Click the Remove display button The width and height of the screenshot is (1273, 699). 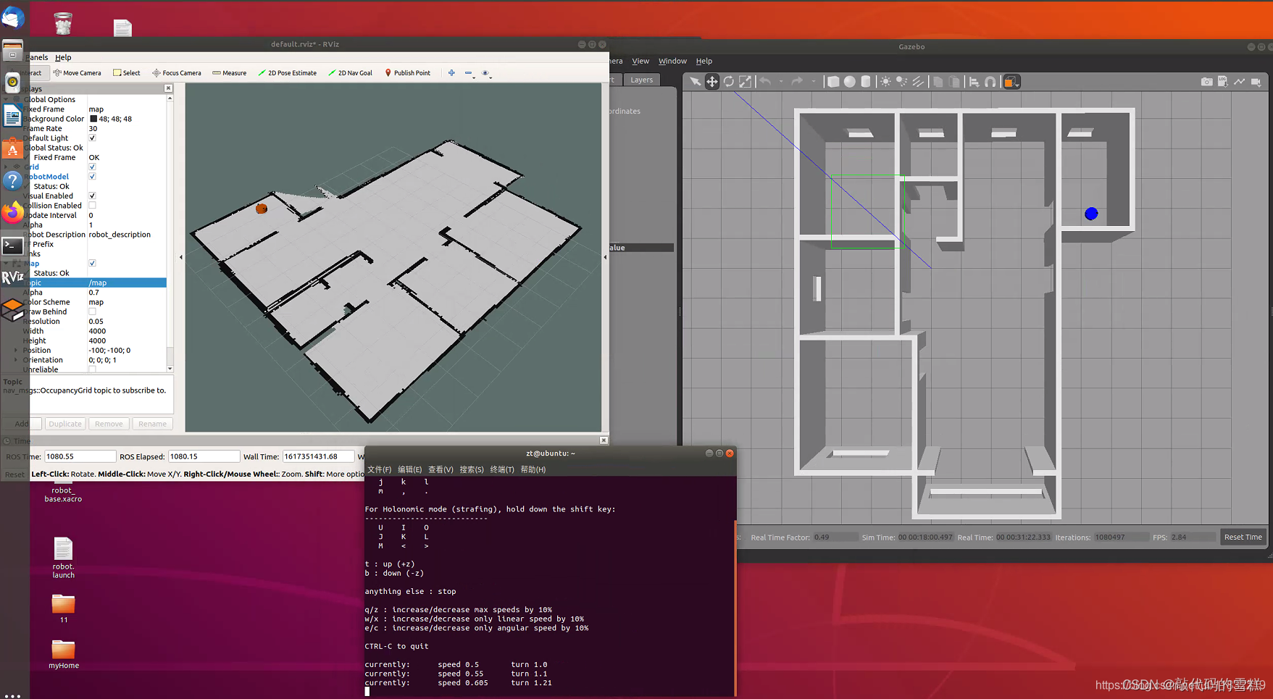tap(109, 424)
